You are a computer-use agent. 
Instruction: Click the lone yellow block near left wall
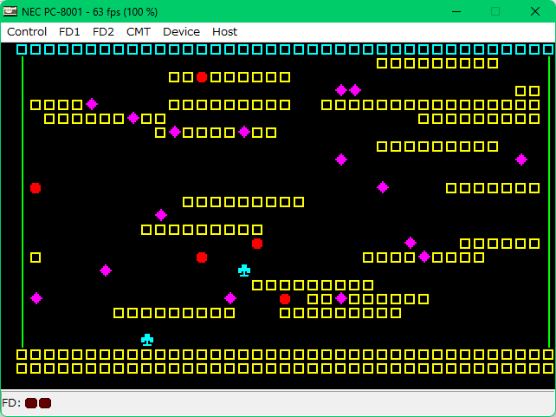[36, 257]
